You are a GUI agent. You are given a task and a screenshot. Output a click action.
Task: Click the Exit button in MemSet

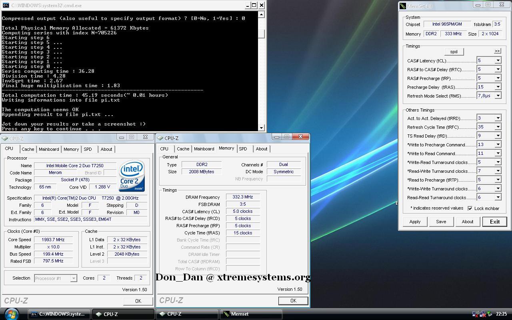(495, 222)
